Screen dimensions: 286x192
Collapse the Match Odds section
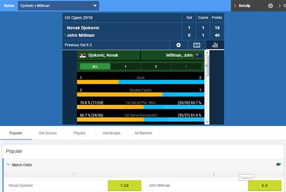click(8, 165)
